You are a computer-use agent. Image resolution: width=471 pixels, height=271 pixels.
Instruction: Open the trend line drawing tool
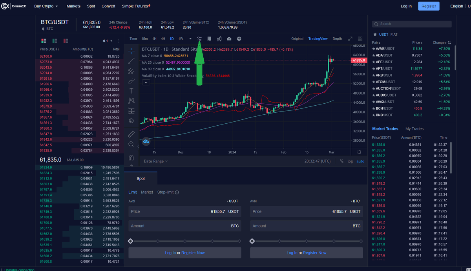(131, 60)
